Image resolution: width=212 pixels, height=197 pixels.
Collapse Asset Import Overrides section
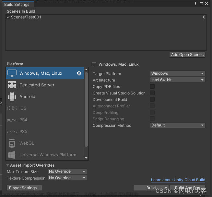click(8, 165)
